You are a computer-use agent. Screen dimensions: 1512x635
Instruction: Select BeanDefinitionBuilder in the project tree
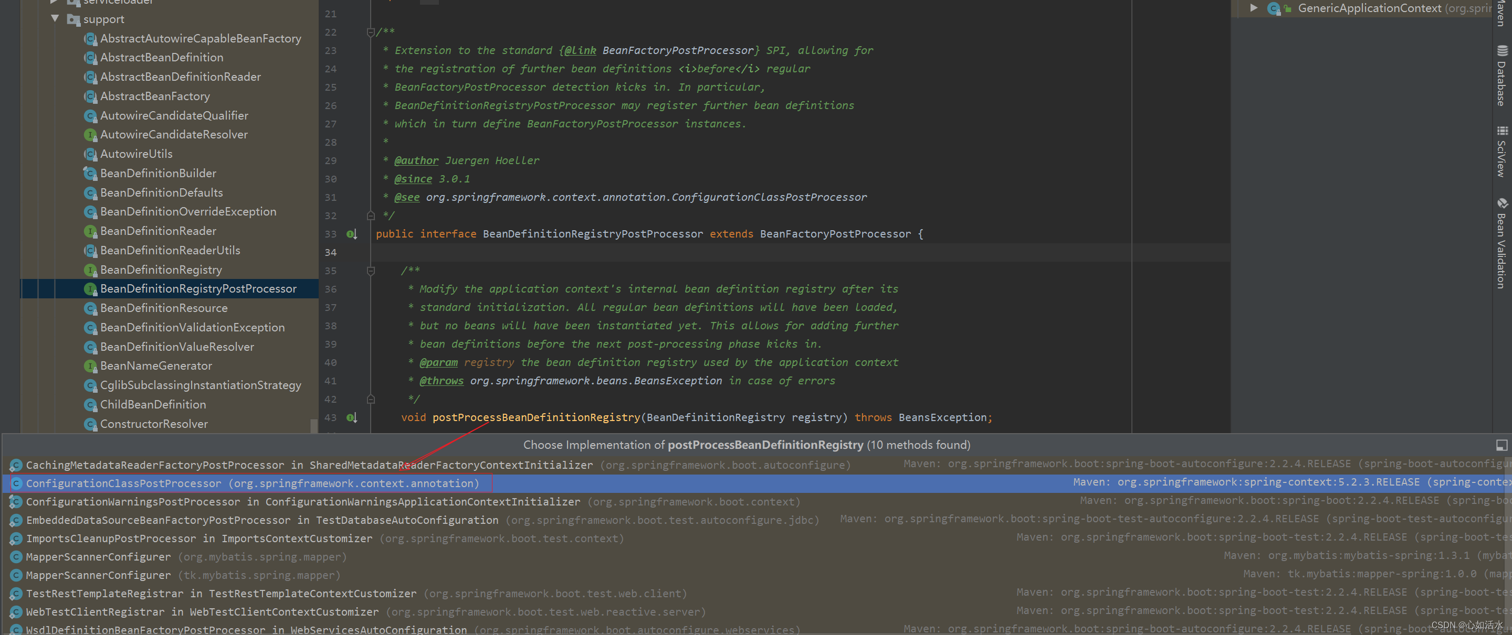click(158, 173)
